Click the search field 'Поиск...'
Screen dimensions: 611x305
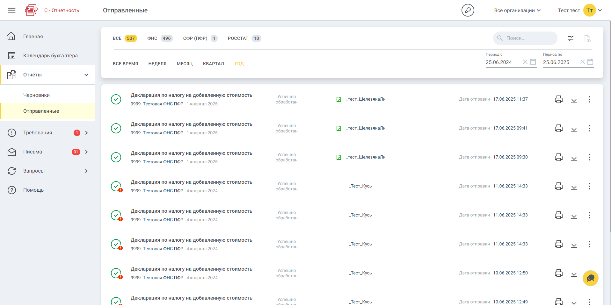pyautogui.click(x=527, y=38)
